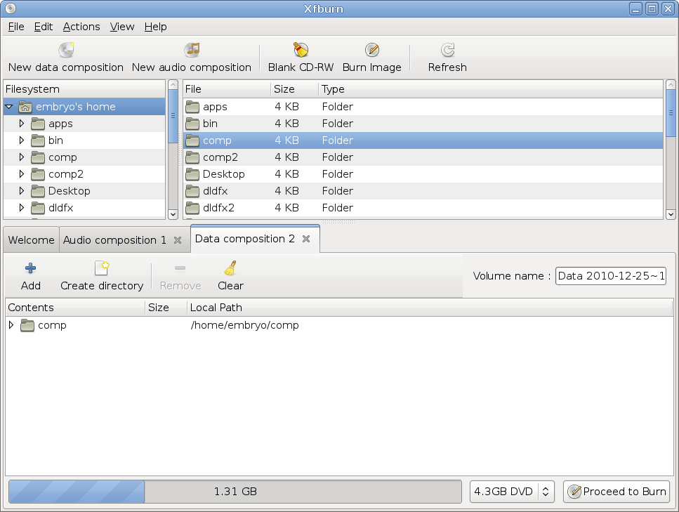Screen dimensions: 679x512
Task: Click the greyed Remove minus icon
Action: coord(180,268)
